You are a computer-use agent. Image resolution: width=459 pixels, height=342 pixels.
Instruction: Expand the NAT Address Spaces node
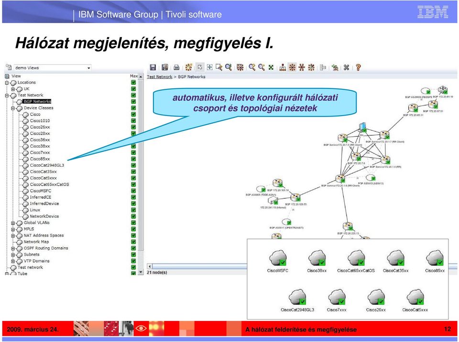click(13, 235)
